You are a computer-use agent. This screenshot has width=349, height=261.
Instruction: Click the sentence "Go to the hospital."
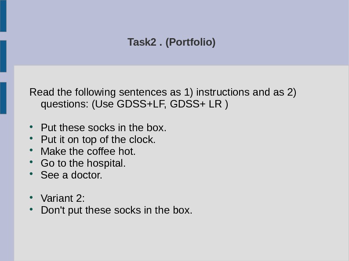[x=83, y=164]
